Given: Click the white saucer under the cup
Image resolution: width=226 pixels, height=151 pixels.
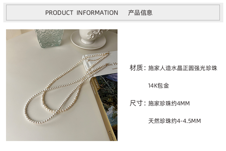Looking at the screenshot, I should (x=88, y=40).
